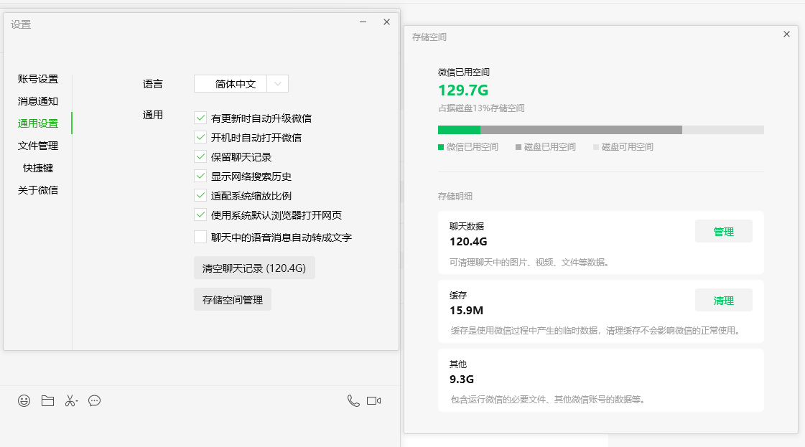Expand the language dropdown arrow

278,84
